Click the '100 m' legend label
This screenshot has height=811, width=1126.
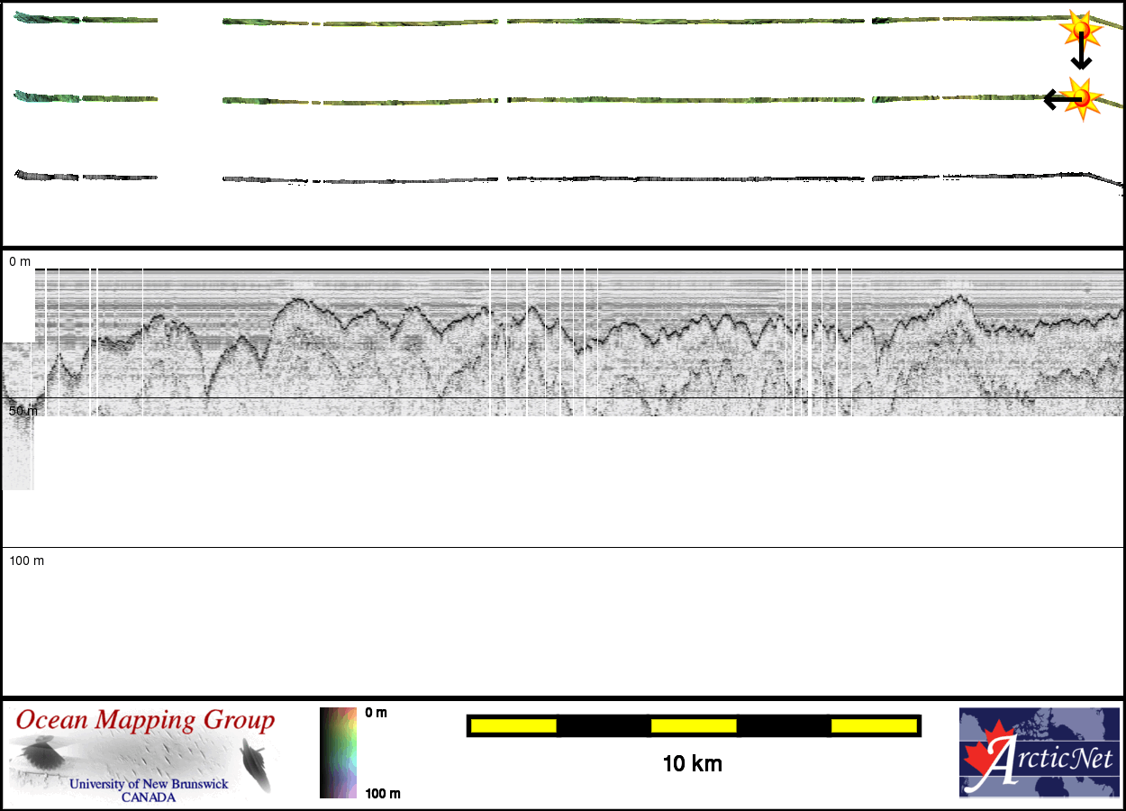coord(382,793)
